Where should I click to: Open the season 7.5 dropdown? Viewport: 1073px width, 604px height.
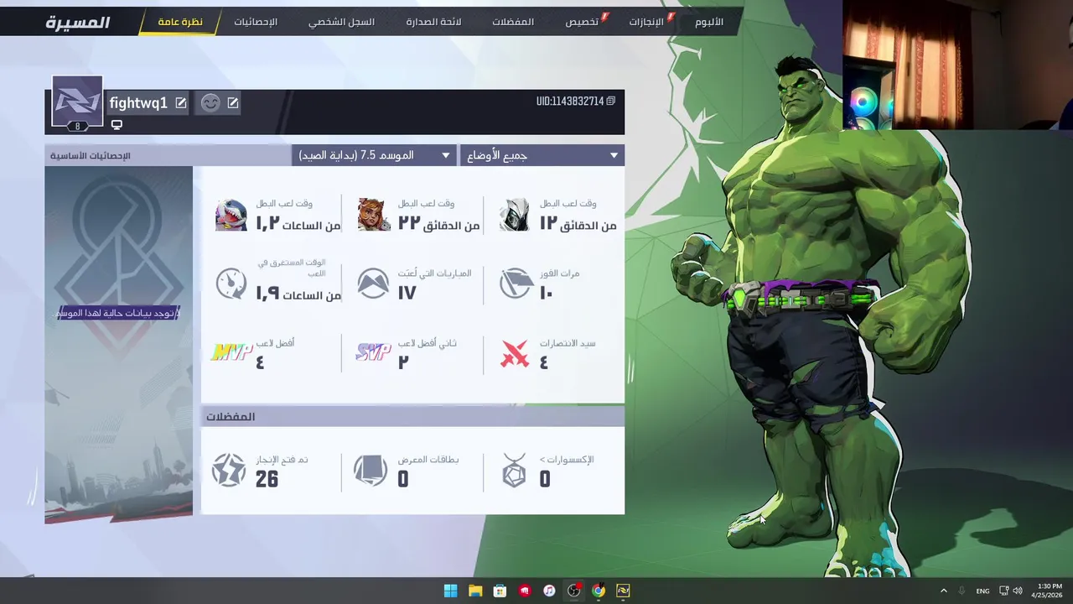tap(374, 155)
